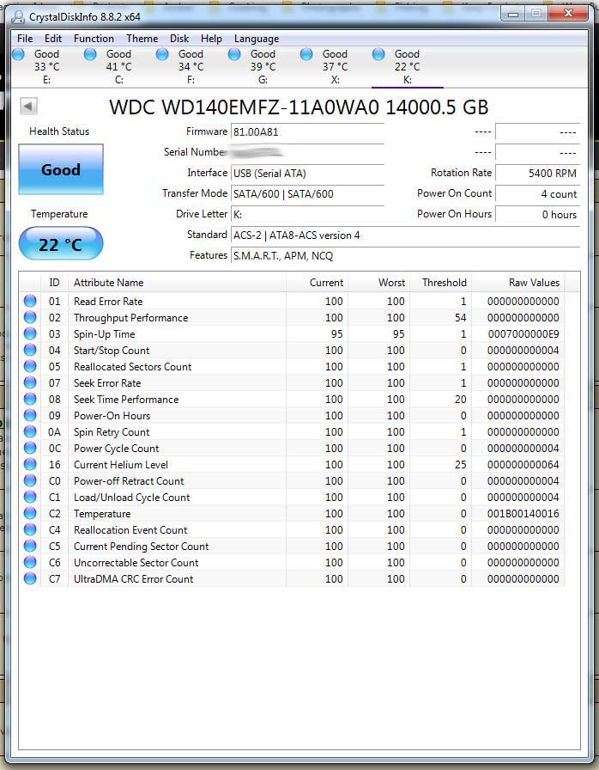
Task: Click the Uncorrectable Sector Count status orb
Action: point(30,562)
